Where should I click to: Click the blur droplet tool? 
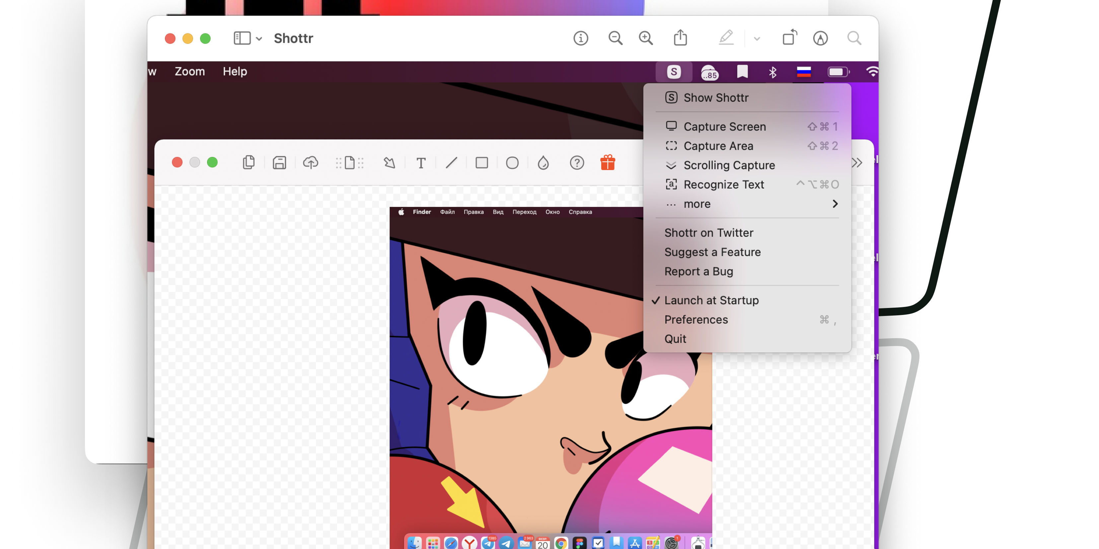543,163
